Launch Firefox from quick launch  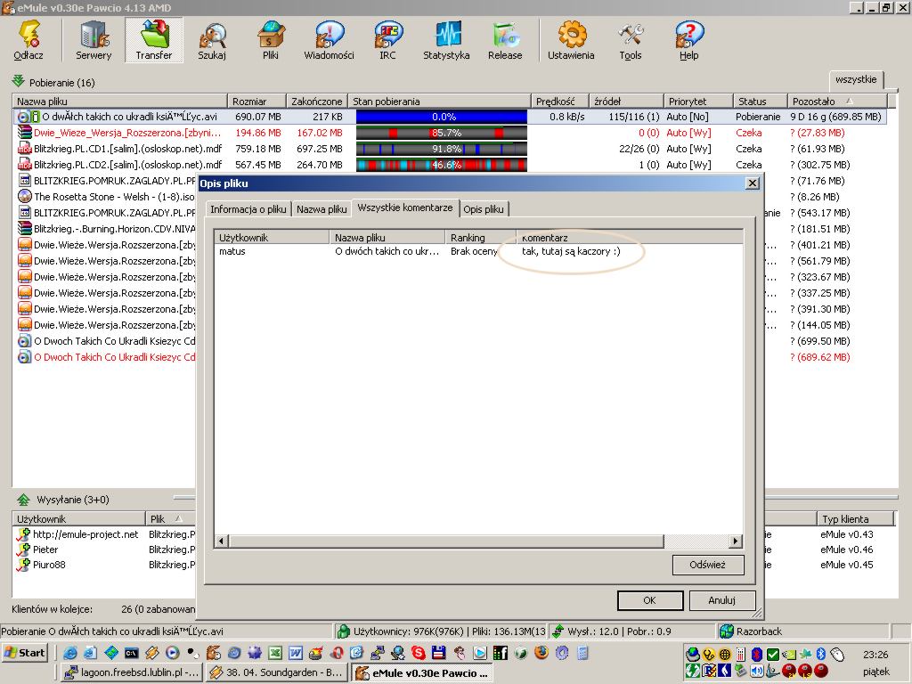[x=541, y=653]
